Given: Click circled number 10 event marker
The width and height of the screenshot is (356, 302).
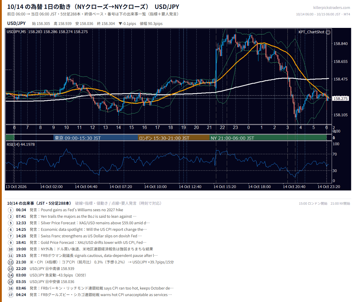Looking at the screenshot, I should (x=11, y=249).
